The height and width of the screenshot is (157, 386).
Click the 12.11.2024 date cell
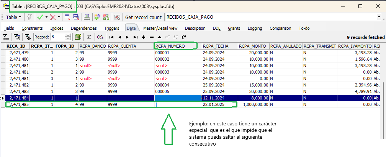(220, 98)
